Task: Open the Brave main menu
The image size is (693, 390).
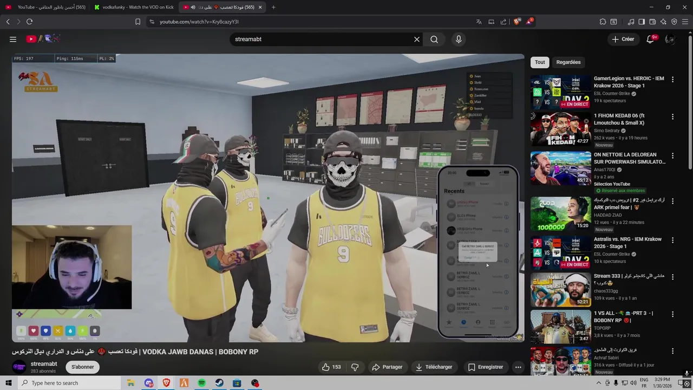Action: [x=685, y=22]
